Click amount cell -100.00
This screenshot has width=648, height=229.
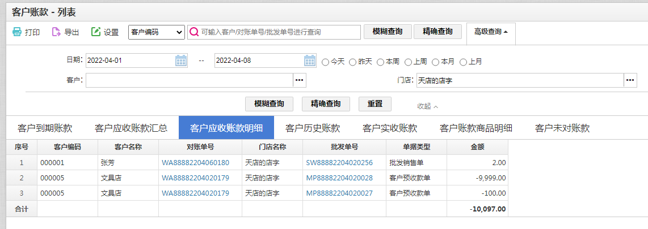click(x=477, y=193)
